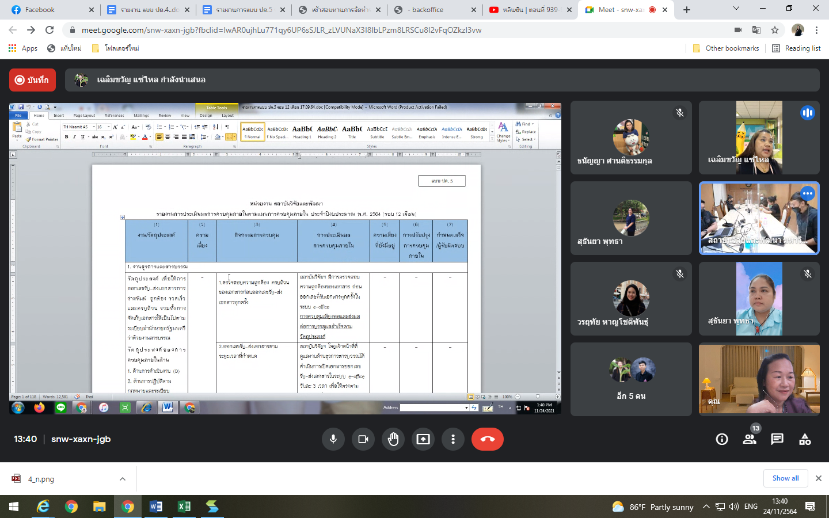Screen dimensions: 829x518
Task: Open the Other bookmarks folder
Action: coord(726,48)
